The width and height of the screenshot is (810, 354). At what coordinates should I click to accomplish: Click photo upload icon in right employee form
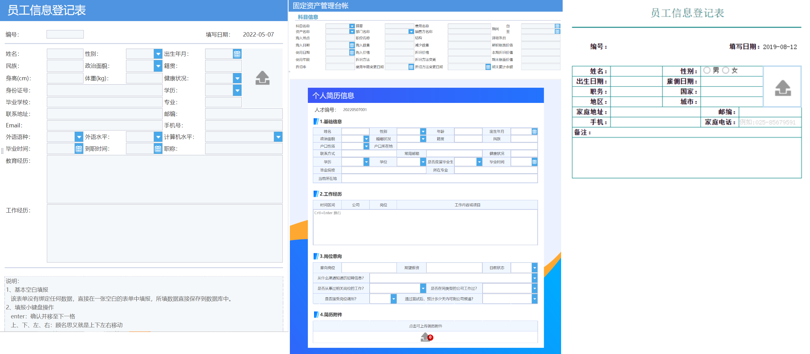(782, 88)
